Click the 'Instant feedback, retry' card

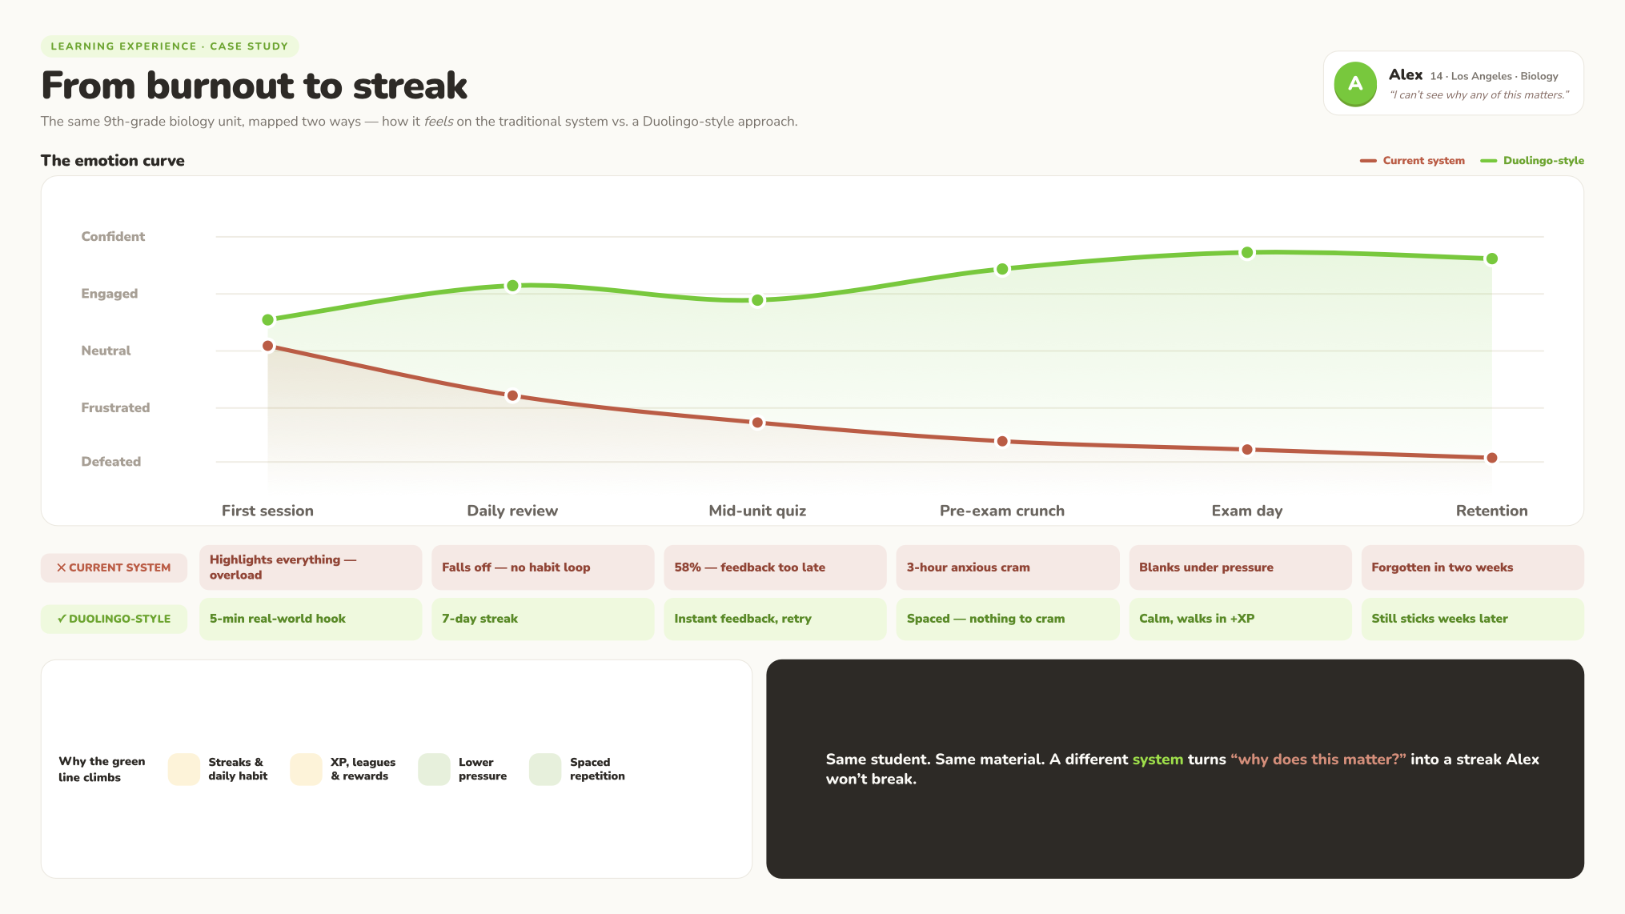775,619
